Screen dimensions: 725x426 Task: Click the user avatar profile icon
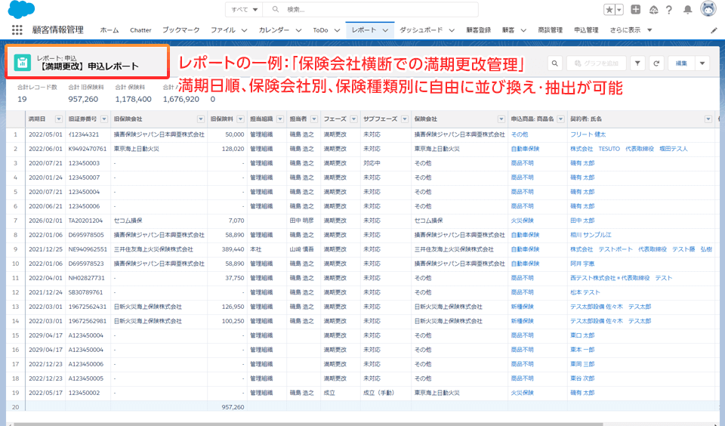pyautogui.click(x=708, y=9)
